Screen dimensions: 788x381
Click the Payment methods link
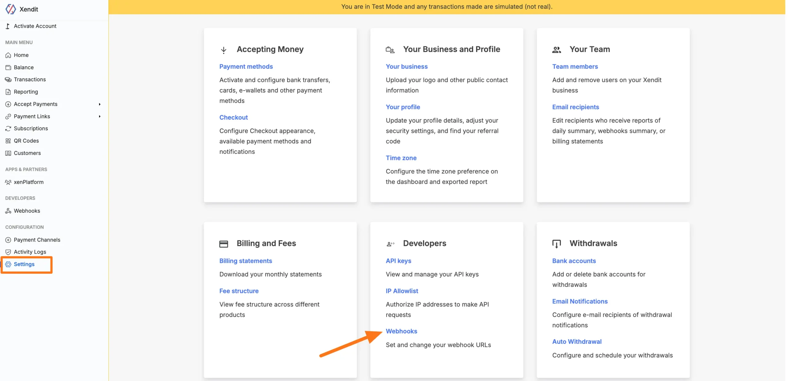pos(246,66)
